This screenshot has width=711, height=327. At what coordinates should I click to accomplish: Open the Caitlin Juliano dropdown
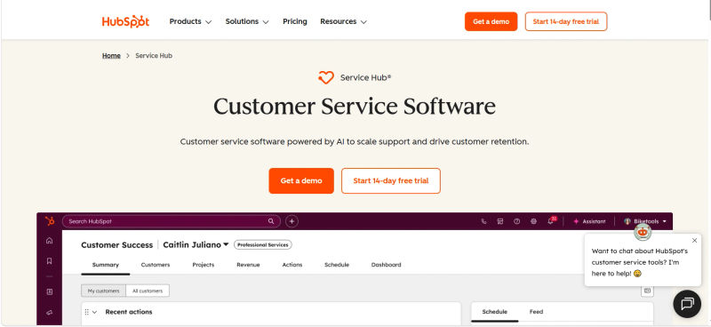pyautogui.click(x=196, y=245)
